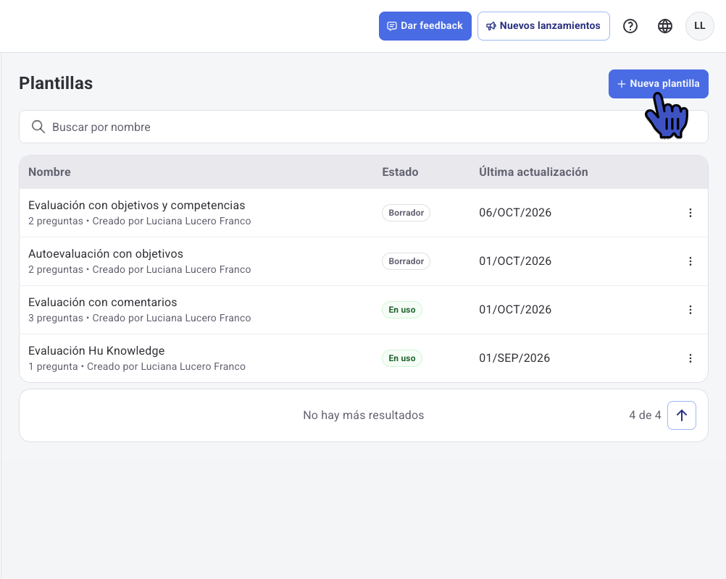Viewport: 726px width, 579px height.
Task: Click the 3 preguntas subtitle text
Action: [x=56, y=318]
